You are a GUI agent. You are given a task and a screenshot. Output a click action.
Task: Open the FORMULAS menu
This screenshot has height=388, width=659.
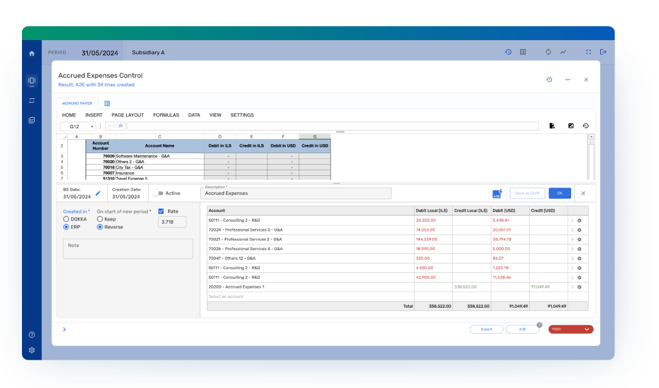[166, 115]
